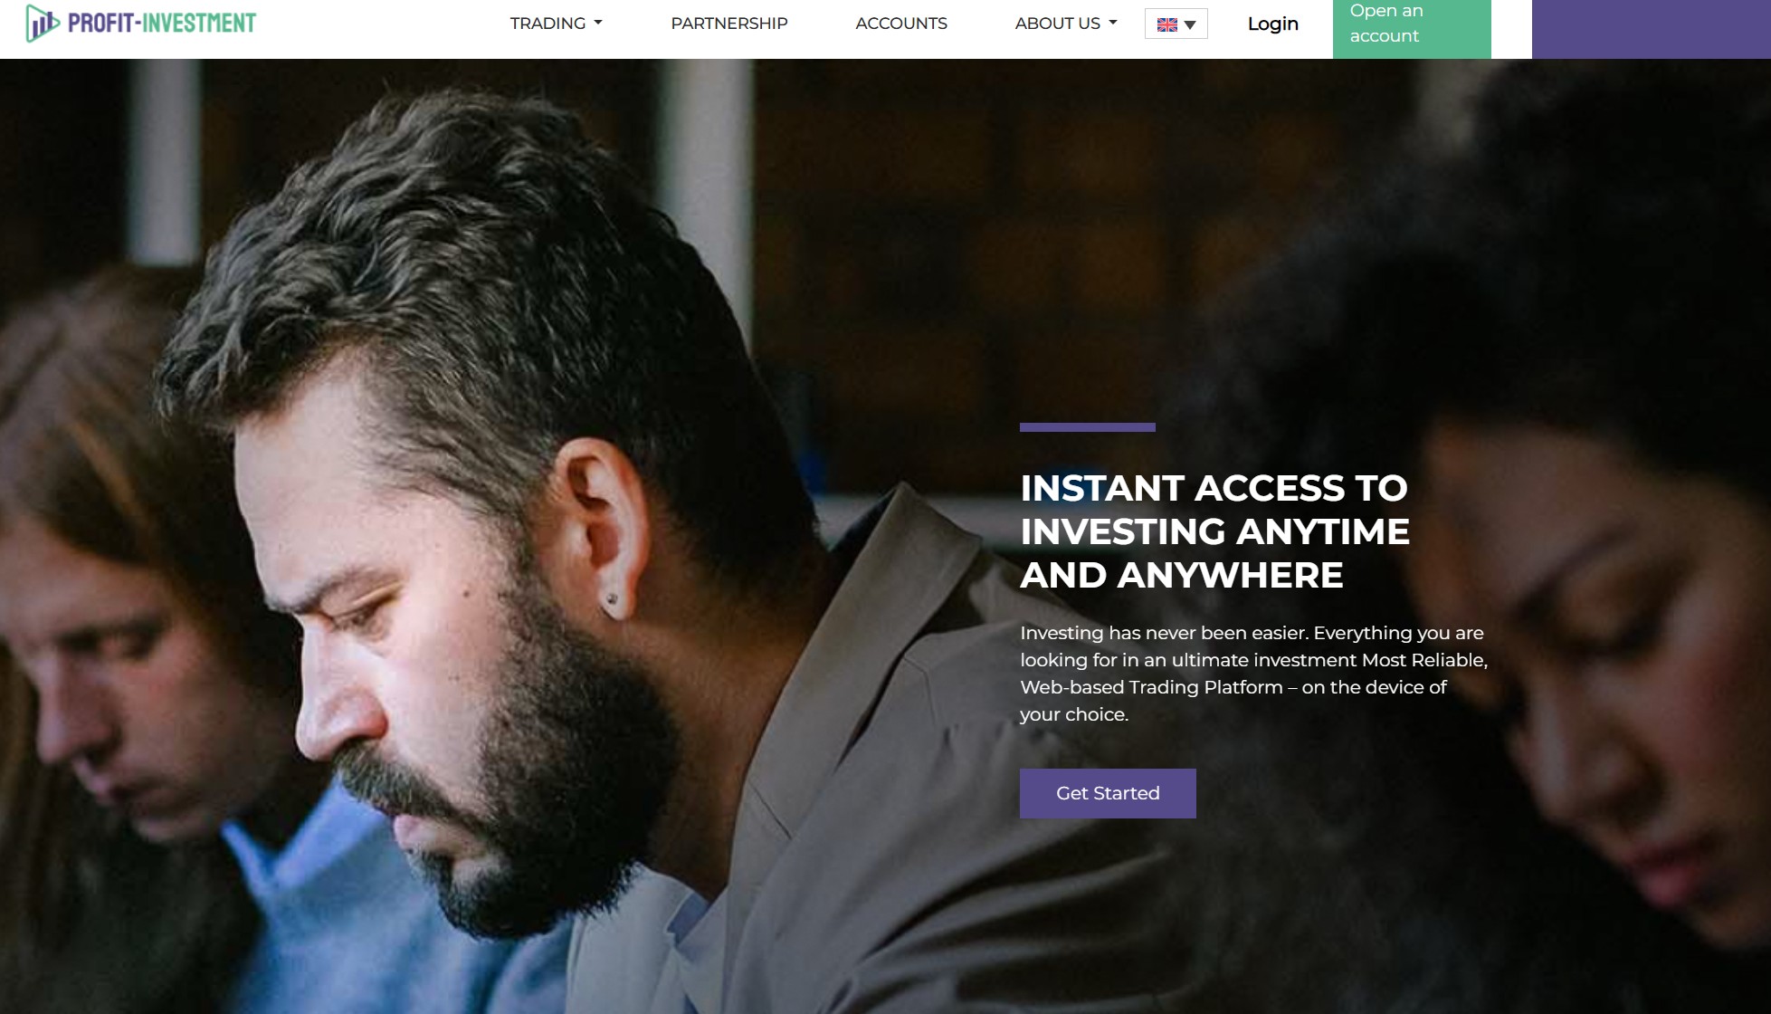This screenshot has height=1014, width=1771.
Task: Click the purple accent bar above the headline
Action: (1088, 427)
